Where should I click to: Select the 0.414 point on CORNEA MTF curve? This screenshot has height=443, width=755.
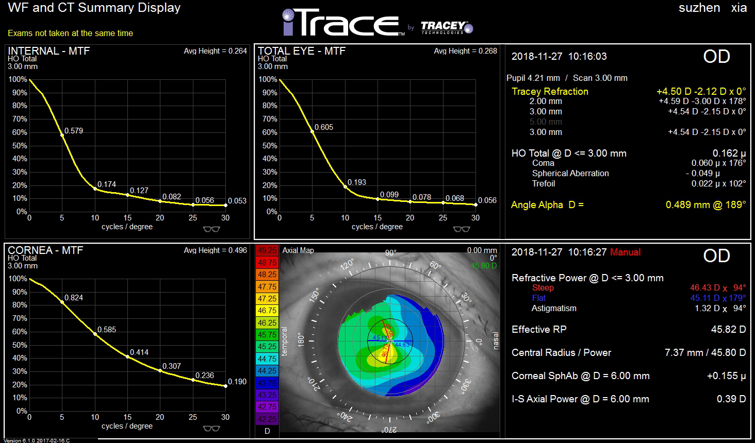(127, 356)
